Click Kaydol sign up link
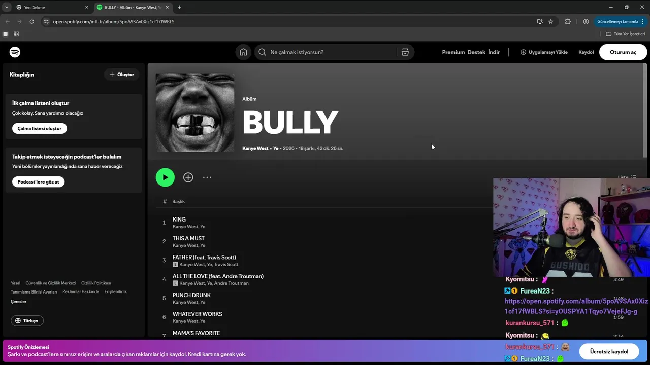Screen dimensions: 650x365 pyautogui.click(x=586, y=52)
